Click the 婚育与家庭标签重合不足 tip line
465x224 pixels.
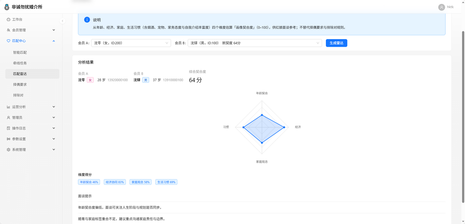[122, 219]
